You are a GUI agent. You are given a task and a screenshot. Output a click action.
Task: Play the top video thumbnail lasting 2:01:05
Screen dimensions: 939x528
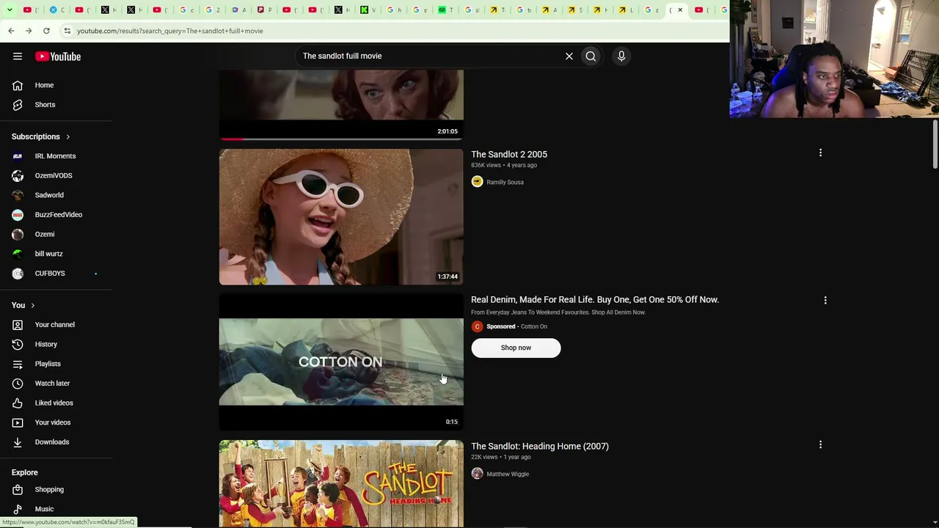coord(341,105)
